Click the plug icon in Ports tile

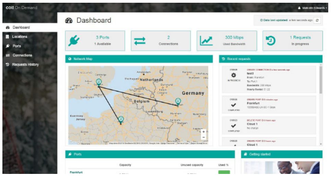click(x=74, y=41)
